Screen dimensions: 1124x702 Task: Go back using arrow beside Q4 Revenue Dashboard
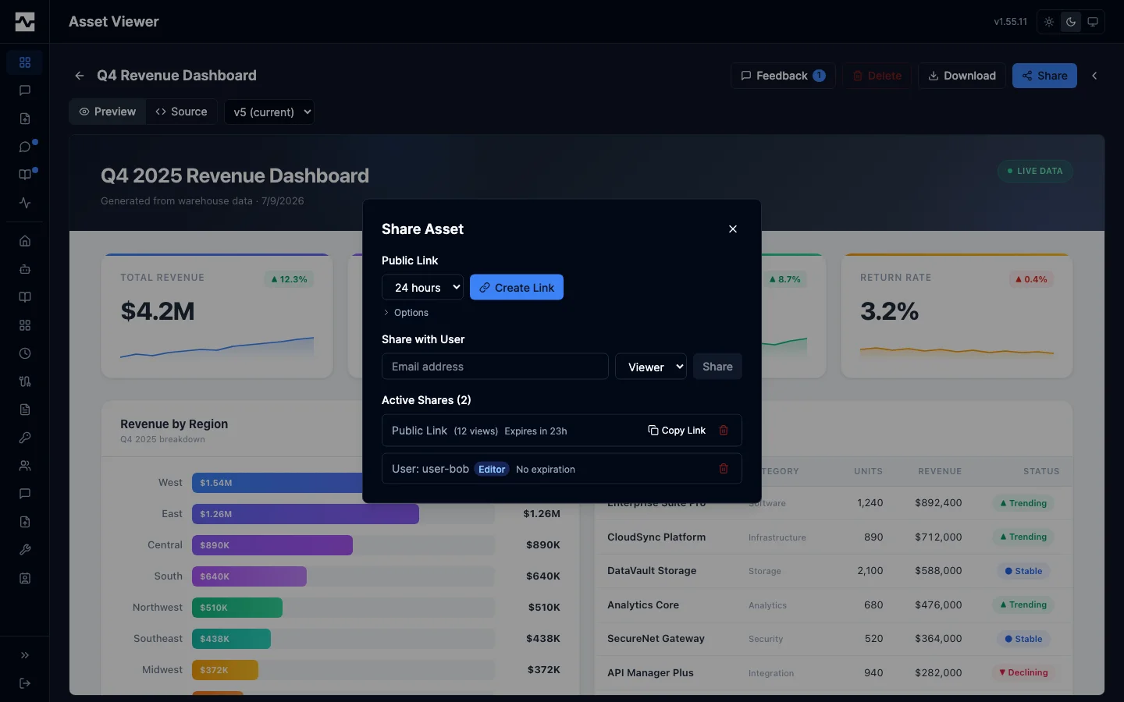pyautogui.click(x=80, y=76)
